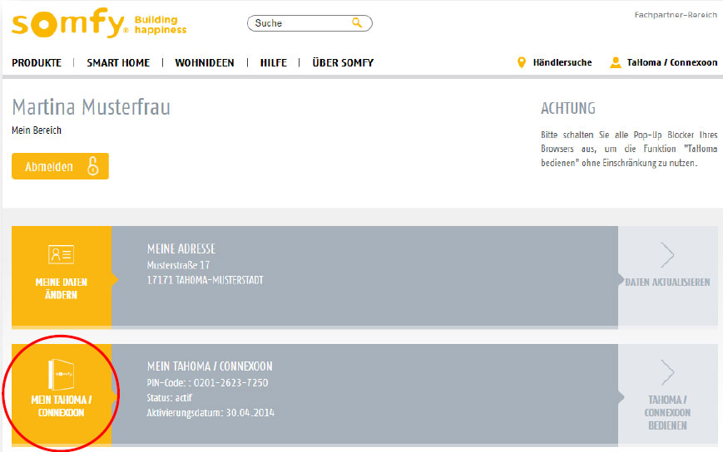Open the Händlersuche link
This screenshot has width=723, height=452.
(562, 62)
